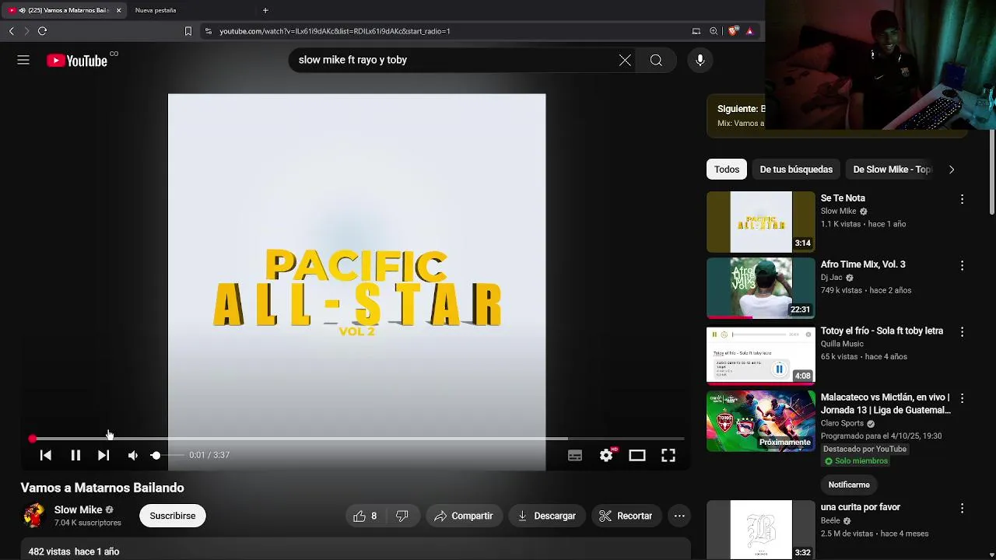Click the Claro Sports channel name
Image resolution: width=996 pixels, height=560 pixels.
pyautogui.click(x=842, y=423)
